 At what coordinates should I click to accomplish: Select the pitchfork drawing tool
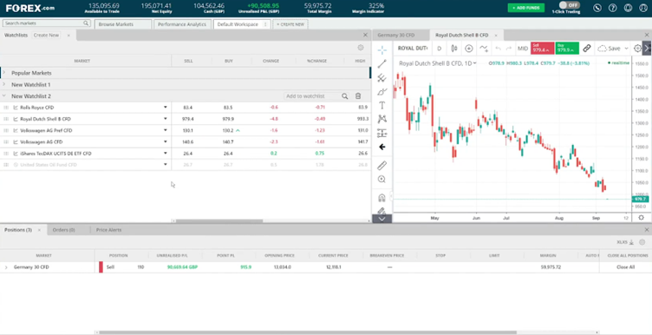coord(382,78)
